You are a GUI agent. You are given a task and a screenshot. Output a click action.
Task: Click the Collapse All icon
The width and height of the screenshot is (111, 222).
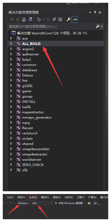(x=54, y=19)
